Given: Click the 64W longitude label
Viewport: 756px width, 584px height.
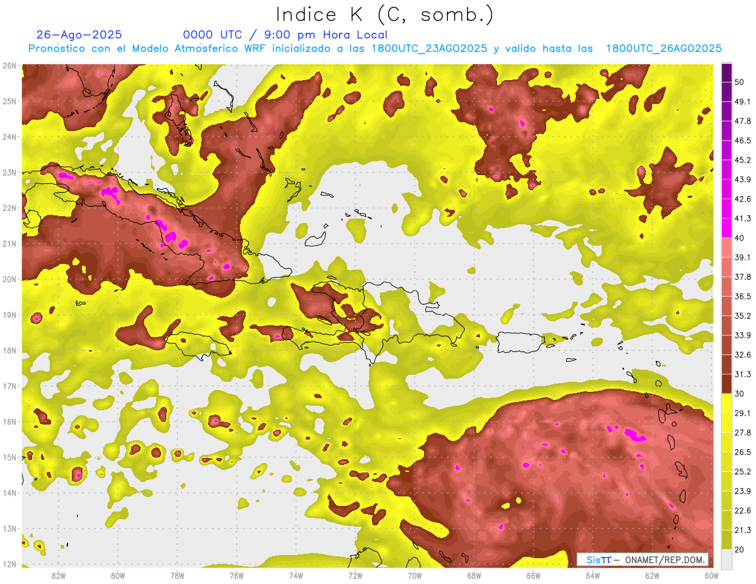Looking at the screenshot, I should [592, 575].
